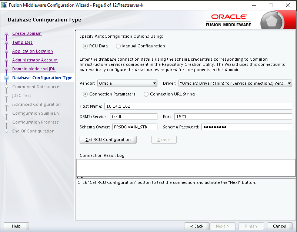Click End Of Configuration step label
Viewport: 297px width, 232px height.
33,131
